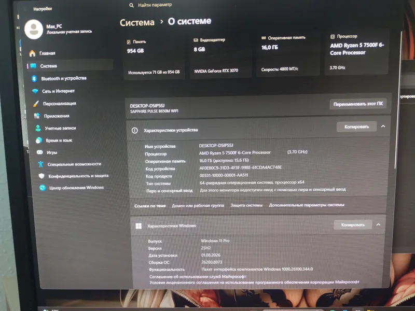Collapse the Характеристики Windows section chevron
The width and height of the screenshot is (415, 311).
point(379,224)
